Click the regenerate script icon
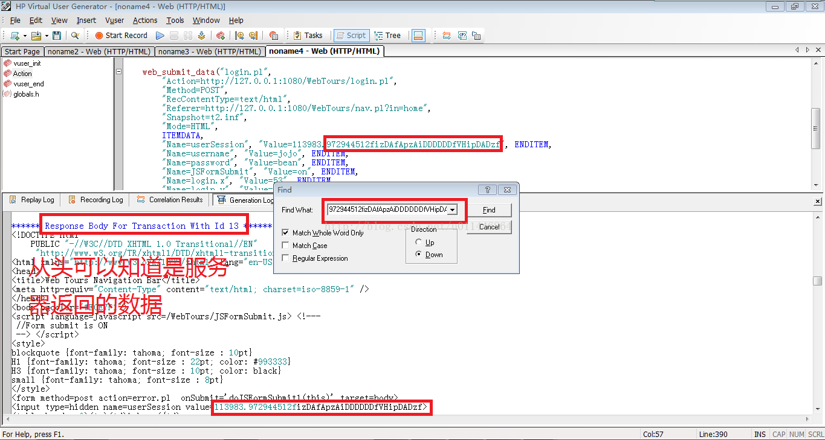825x440 pixels. [x=239, y=36]
